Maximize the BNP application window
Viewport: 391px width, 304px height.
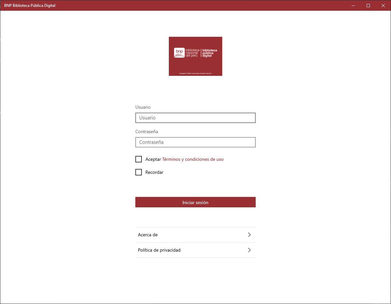point(368,6)
